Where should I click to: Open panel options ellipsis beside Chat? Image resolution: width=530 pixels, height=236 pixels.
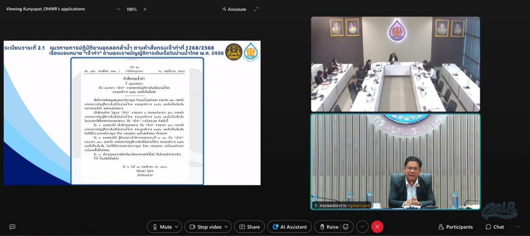[x=517, y=227]
